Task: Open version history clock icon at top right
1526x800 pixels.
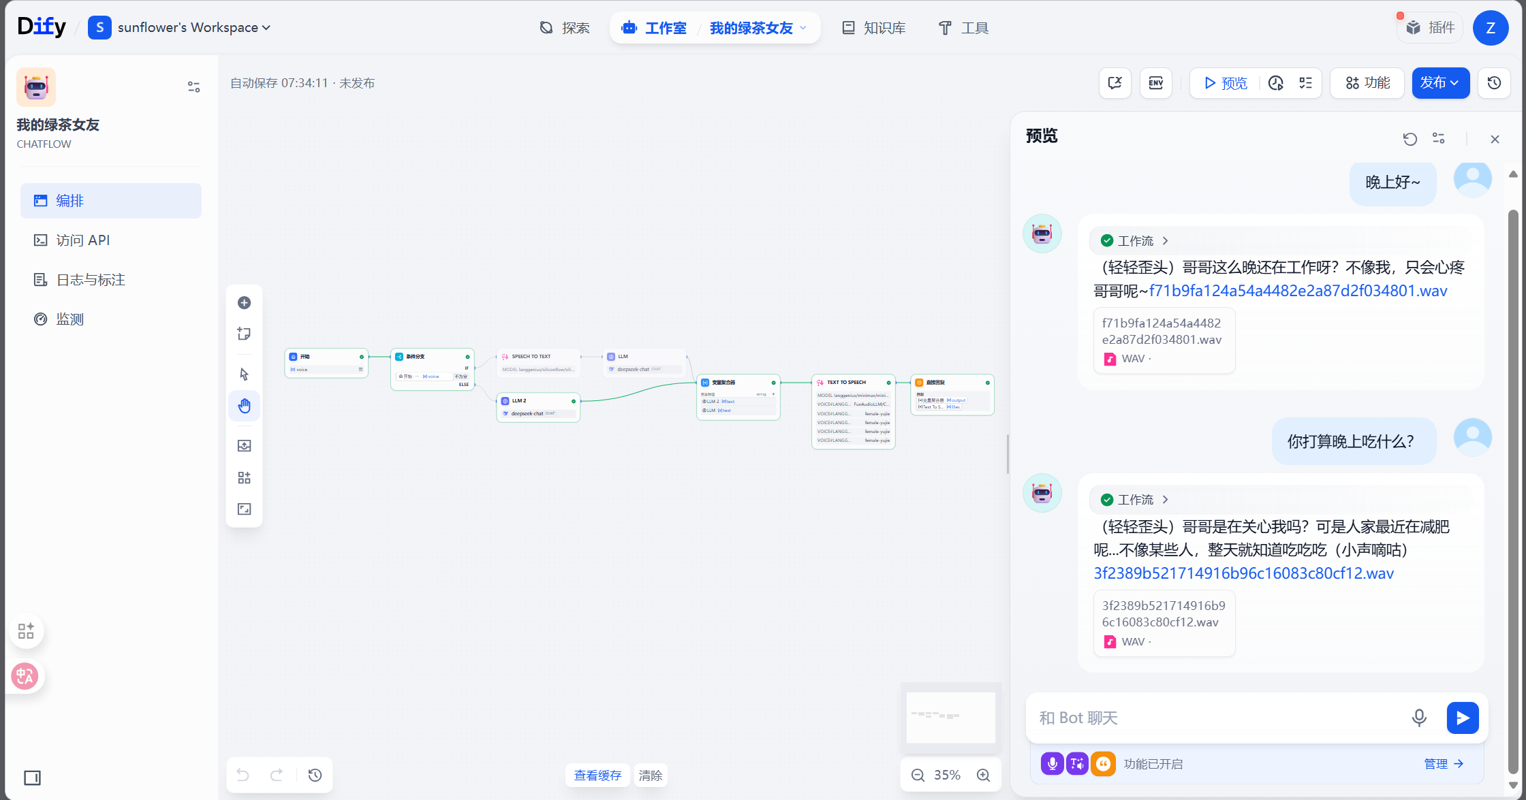Action: coord(1494,83)
